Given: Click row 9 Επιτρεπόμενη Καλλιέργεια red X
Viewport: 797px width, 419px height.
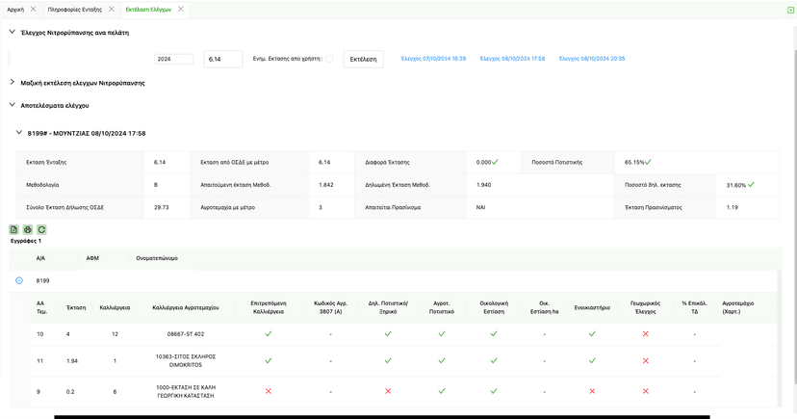Looking at the screenshot, I should 269,391.
